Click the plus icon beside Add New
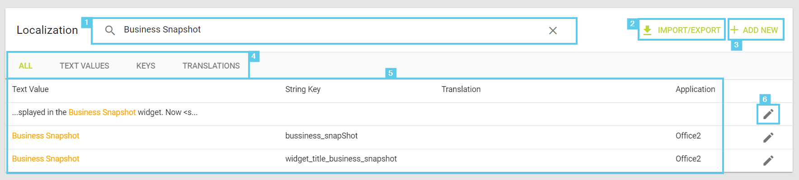Viewport: 799px width, 180px height. point(734,30)
